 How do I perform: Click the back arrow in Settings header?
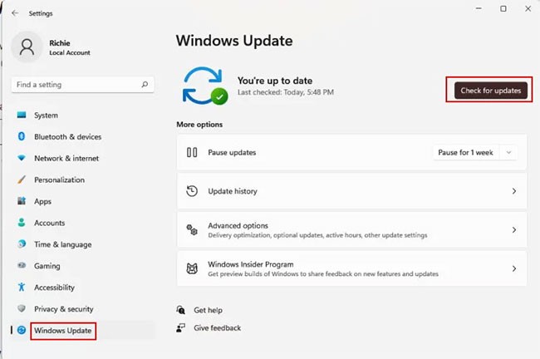[x=15, y=13]
